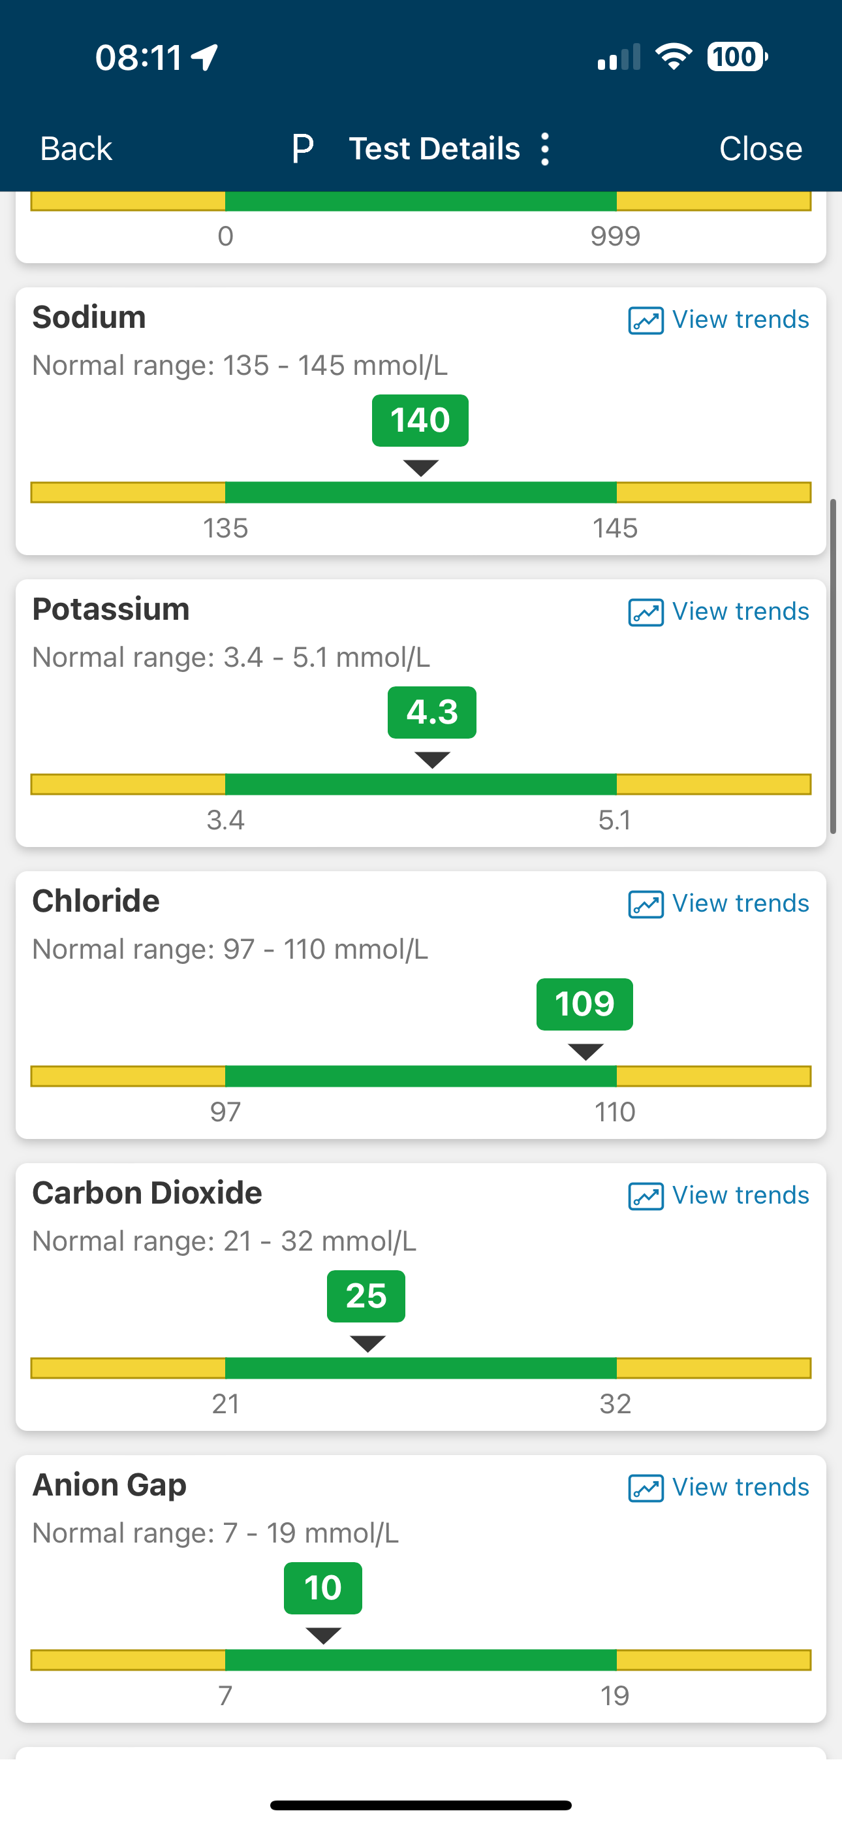This screenshot has width=842, height=1826.
Task: Tap the Wi-Fi status icon
Action: 674,57
